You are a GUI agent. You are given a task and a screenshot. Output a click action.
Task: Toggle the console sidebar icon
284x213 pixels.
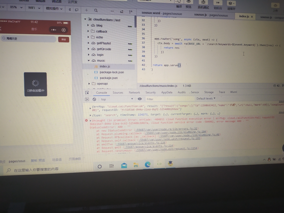[x=87, y=99]
